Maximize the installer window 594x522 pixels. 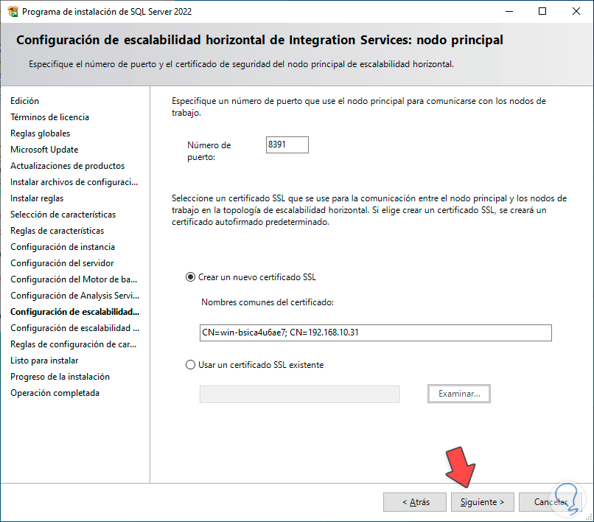tap(542, 11)
